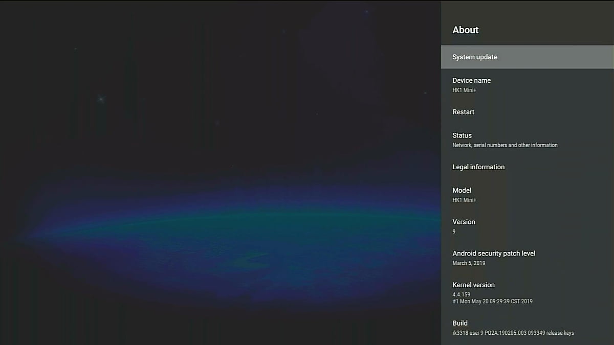Click 'Network, serial numbers and other information'
This screenshot has height=345, width=614.
click(x=505, y=145)
